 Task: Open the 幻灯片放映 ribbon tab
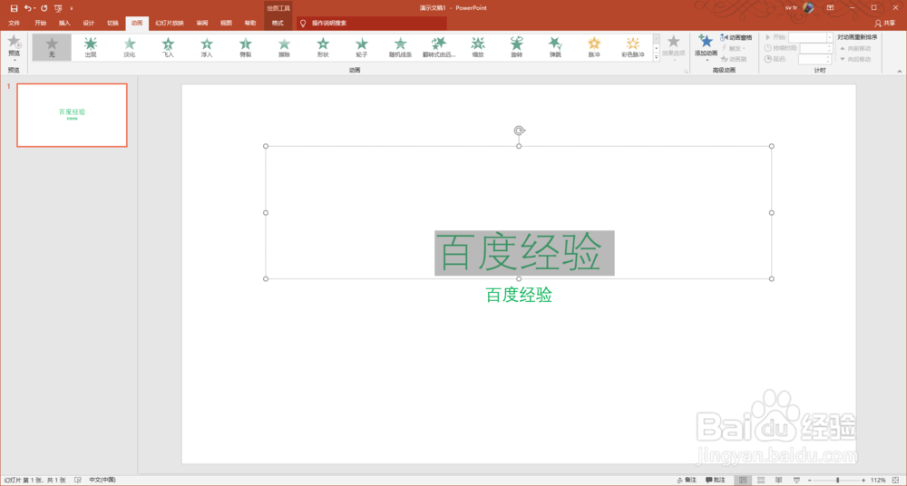click(170, 24)
